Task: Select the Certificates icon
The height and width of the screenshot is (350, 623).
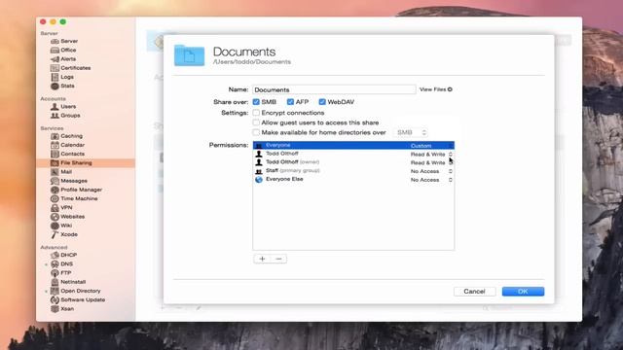Action: 55,68
